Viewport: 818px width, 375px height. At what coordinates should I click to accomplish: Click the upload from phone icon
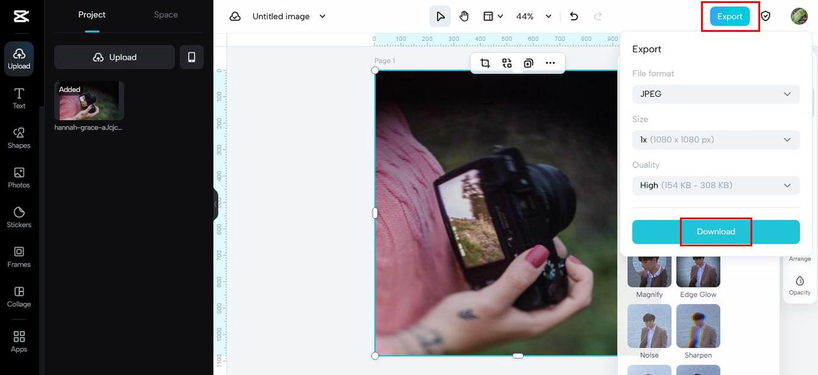pos(191,57)
